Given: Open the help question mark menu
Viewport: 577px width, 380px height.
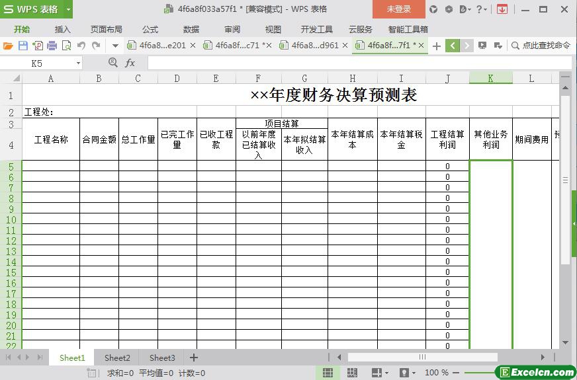Looking at the screenshot, I should 481,9.
